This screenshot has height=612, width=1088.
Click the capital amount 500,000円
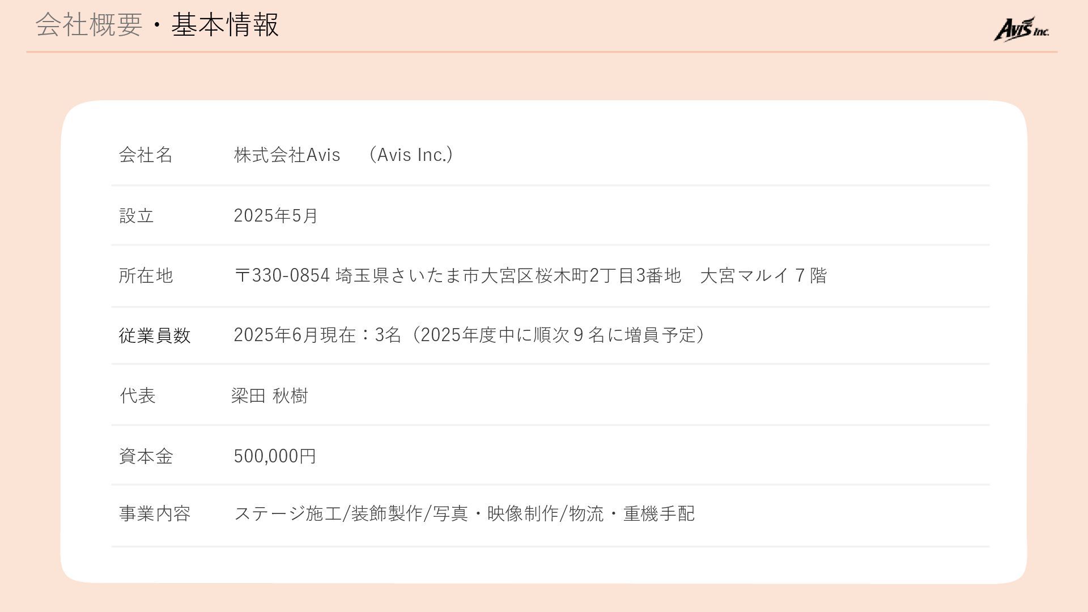[275, 456]
